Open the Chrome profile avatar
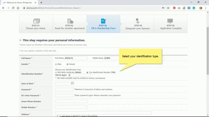Viewport: 209px width, 117px height. (x=201, y=8)
